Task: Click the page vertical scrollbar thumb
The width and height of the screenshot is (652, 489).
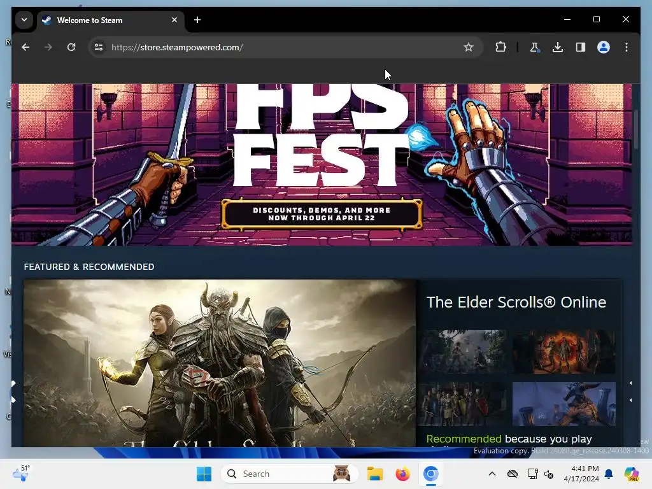Action: (636, 129)
